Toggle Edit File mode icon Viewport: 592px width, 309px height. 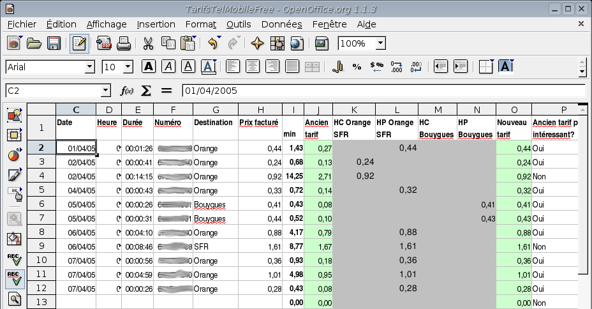[x=79, y=43]
